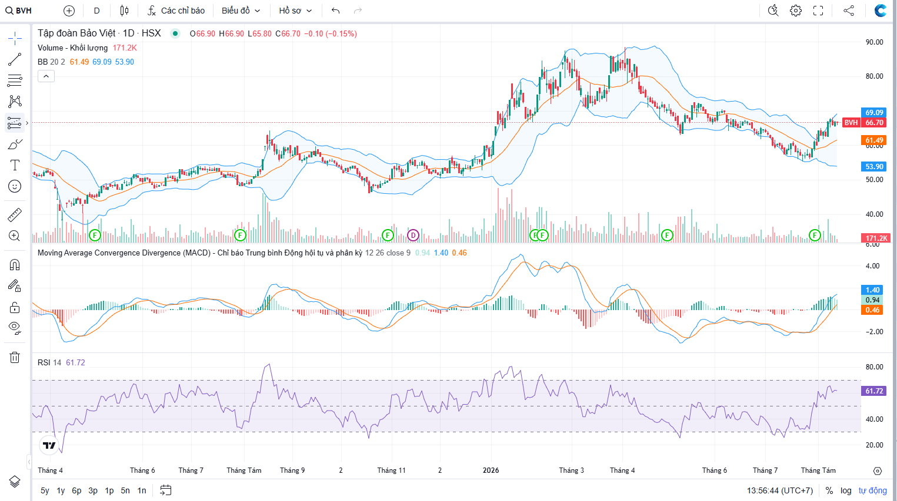897x501 pixels.
Task: Toggle logarithmic scale with log
Action: (846, 490)
